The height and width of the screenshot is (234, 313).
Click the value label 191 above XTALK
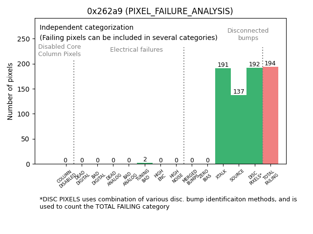click(x=223, y=65)
